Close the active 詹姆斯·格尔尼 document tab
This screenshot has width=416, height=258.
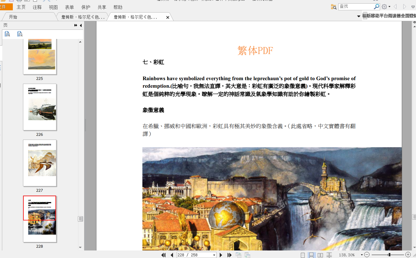click(168, 17)
